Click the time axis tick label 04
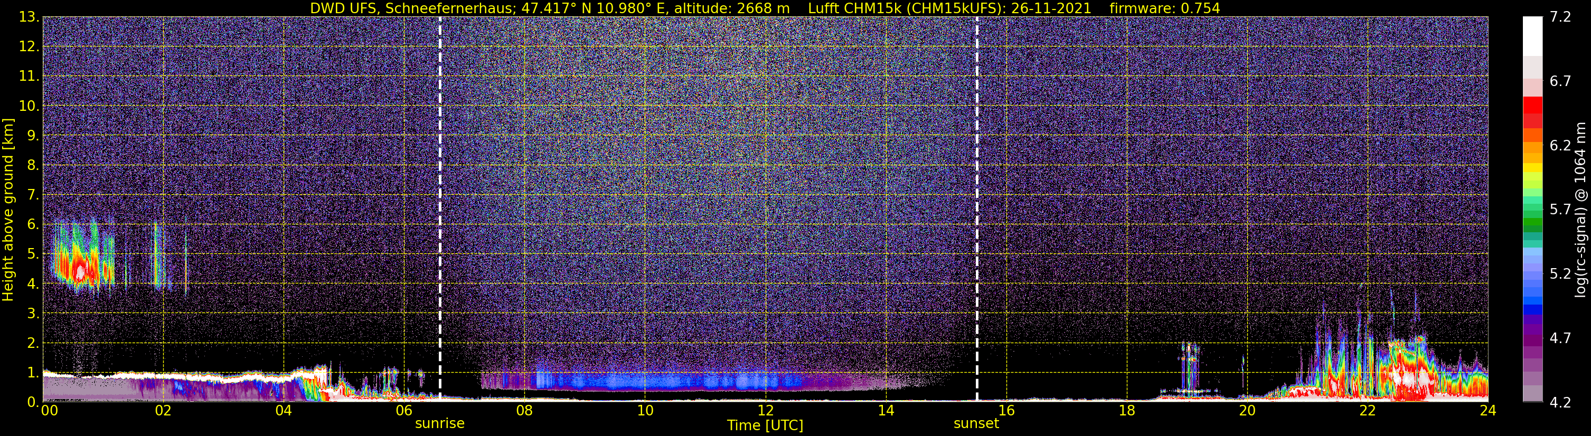 [283, 411]
